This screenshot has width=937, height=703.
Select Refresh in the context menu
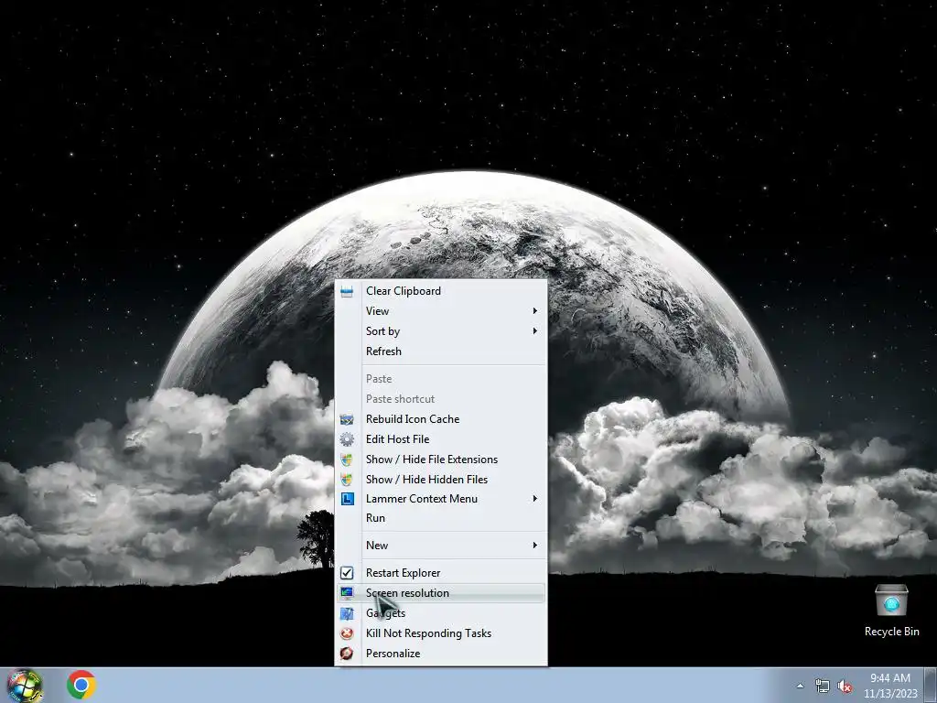tap(441, 351)
